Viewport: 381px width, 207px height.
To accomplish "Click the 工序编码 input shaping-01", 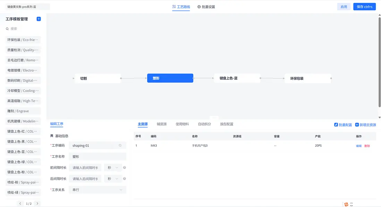I will coord(98,145).
